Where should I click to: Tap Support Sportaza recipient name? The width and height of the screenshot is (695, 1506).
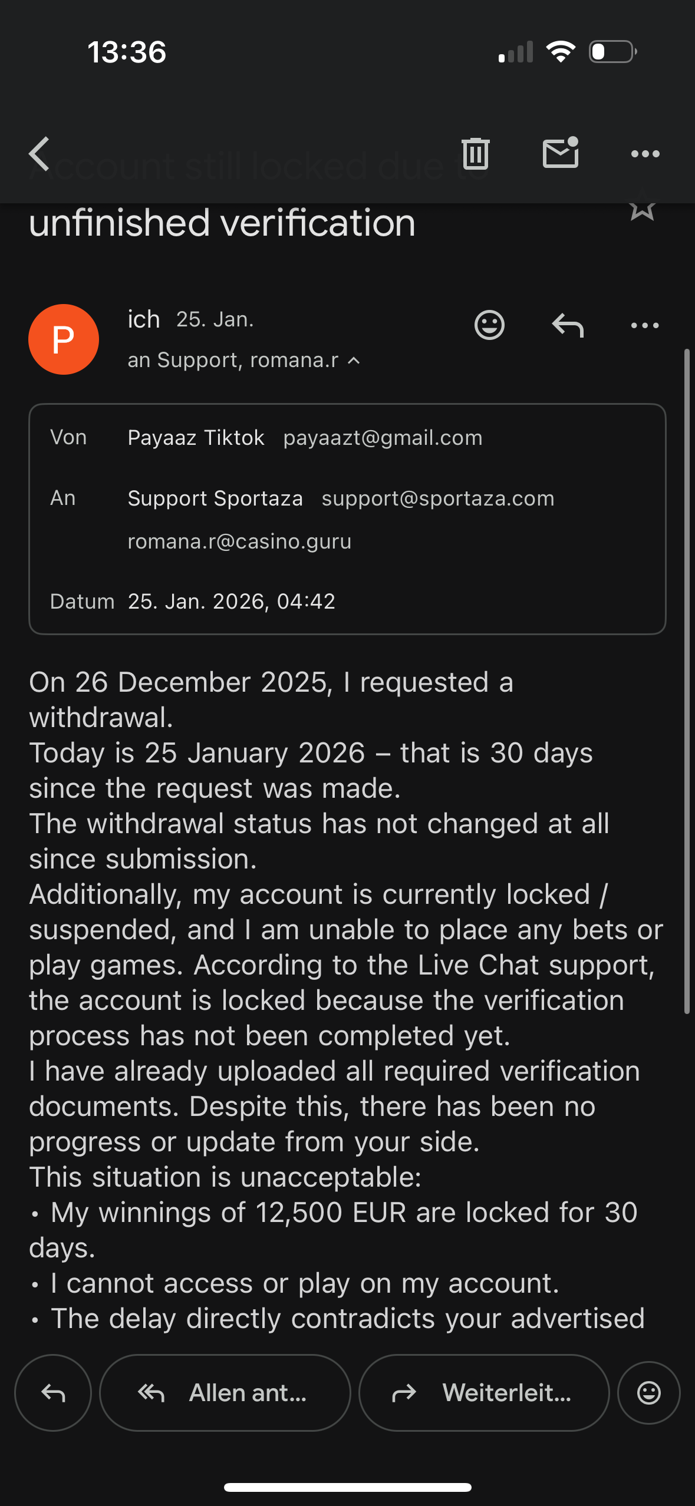(215, 498)
